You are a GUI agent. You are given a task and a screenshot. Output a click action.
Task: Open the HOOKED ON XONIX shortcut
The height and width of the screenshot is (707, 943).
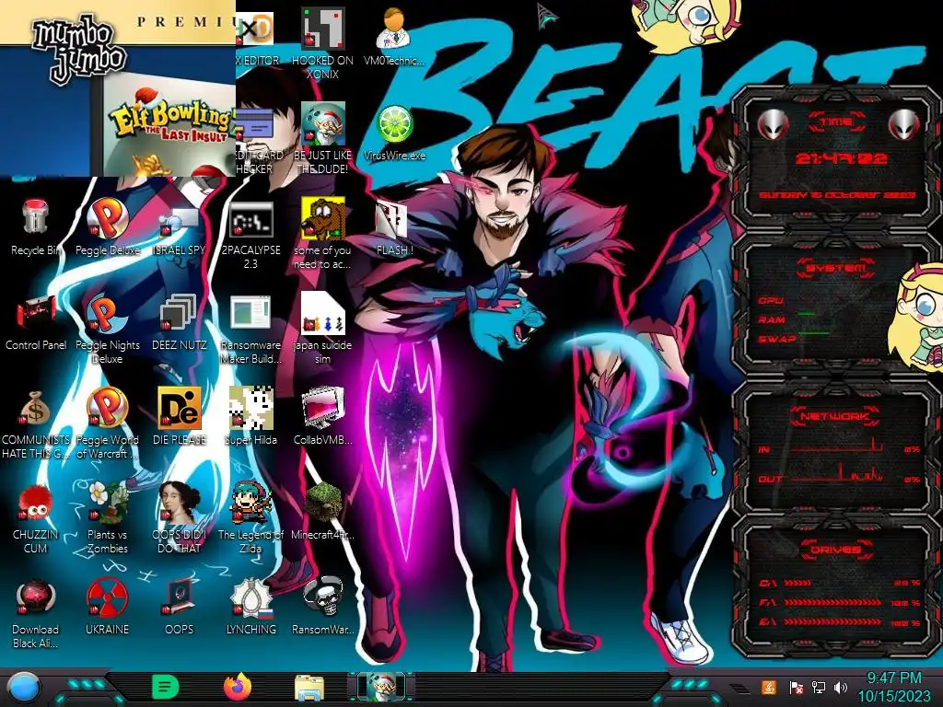click(323, 43)
